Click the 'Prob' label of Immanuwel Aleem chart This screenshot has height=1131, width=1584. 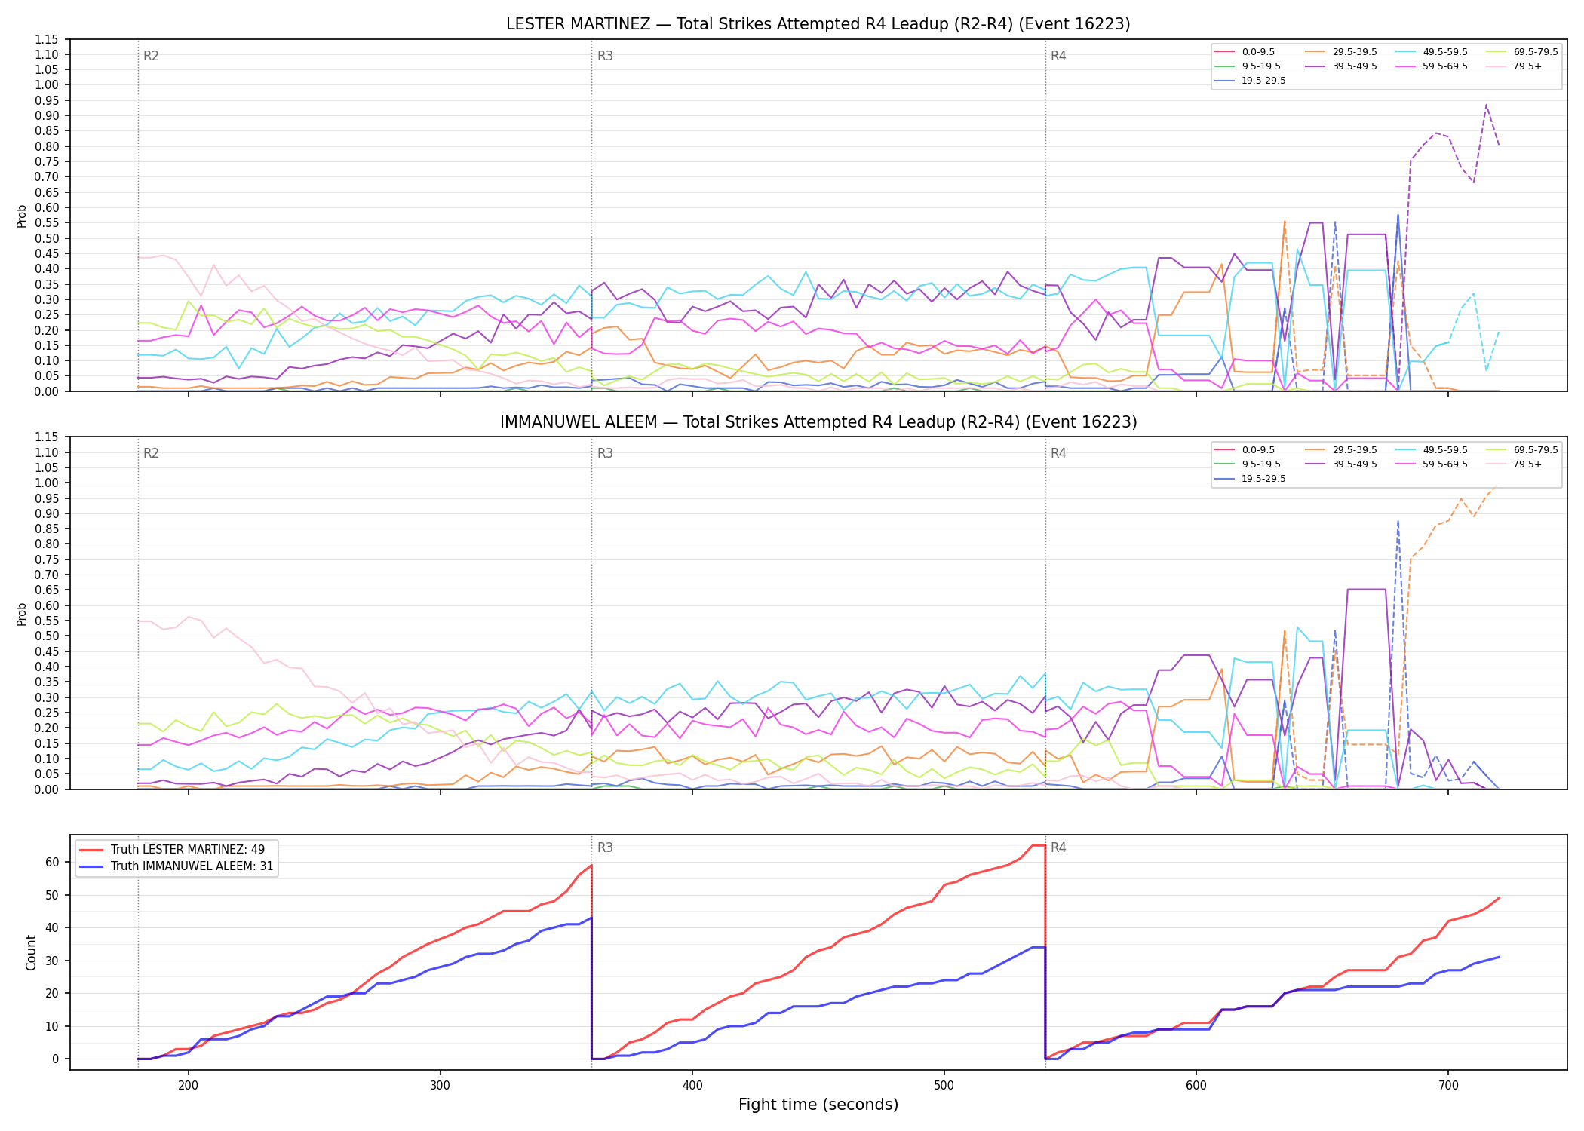[22, 614]
